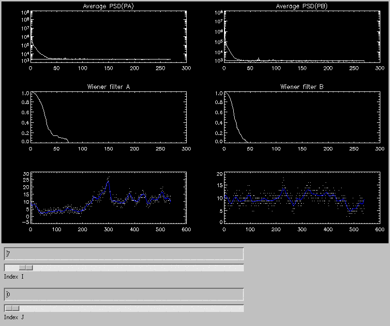Click the signal peak near 300 in bottom-left plot

click(x=108, y=180)
